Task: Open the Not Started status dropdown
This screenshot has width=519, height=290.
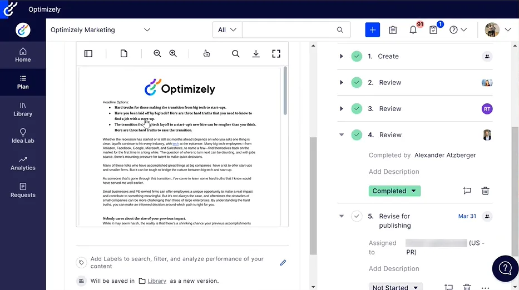Action: [x=396, y=286]
